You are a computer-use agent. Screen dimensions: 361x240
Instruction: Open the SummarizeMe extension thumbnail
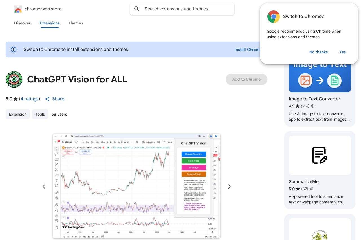[320, 155]
